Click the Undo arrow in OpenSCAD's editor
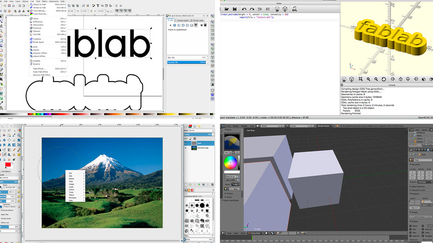The height and width of the screenshot is (243, 433). coord(244,9)
